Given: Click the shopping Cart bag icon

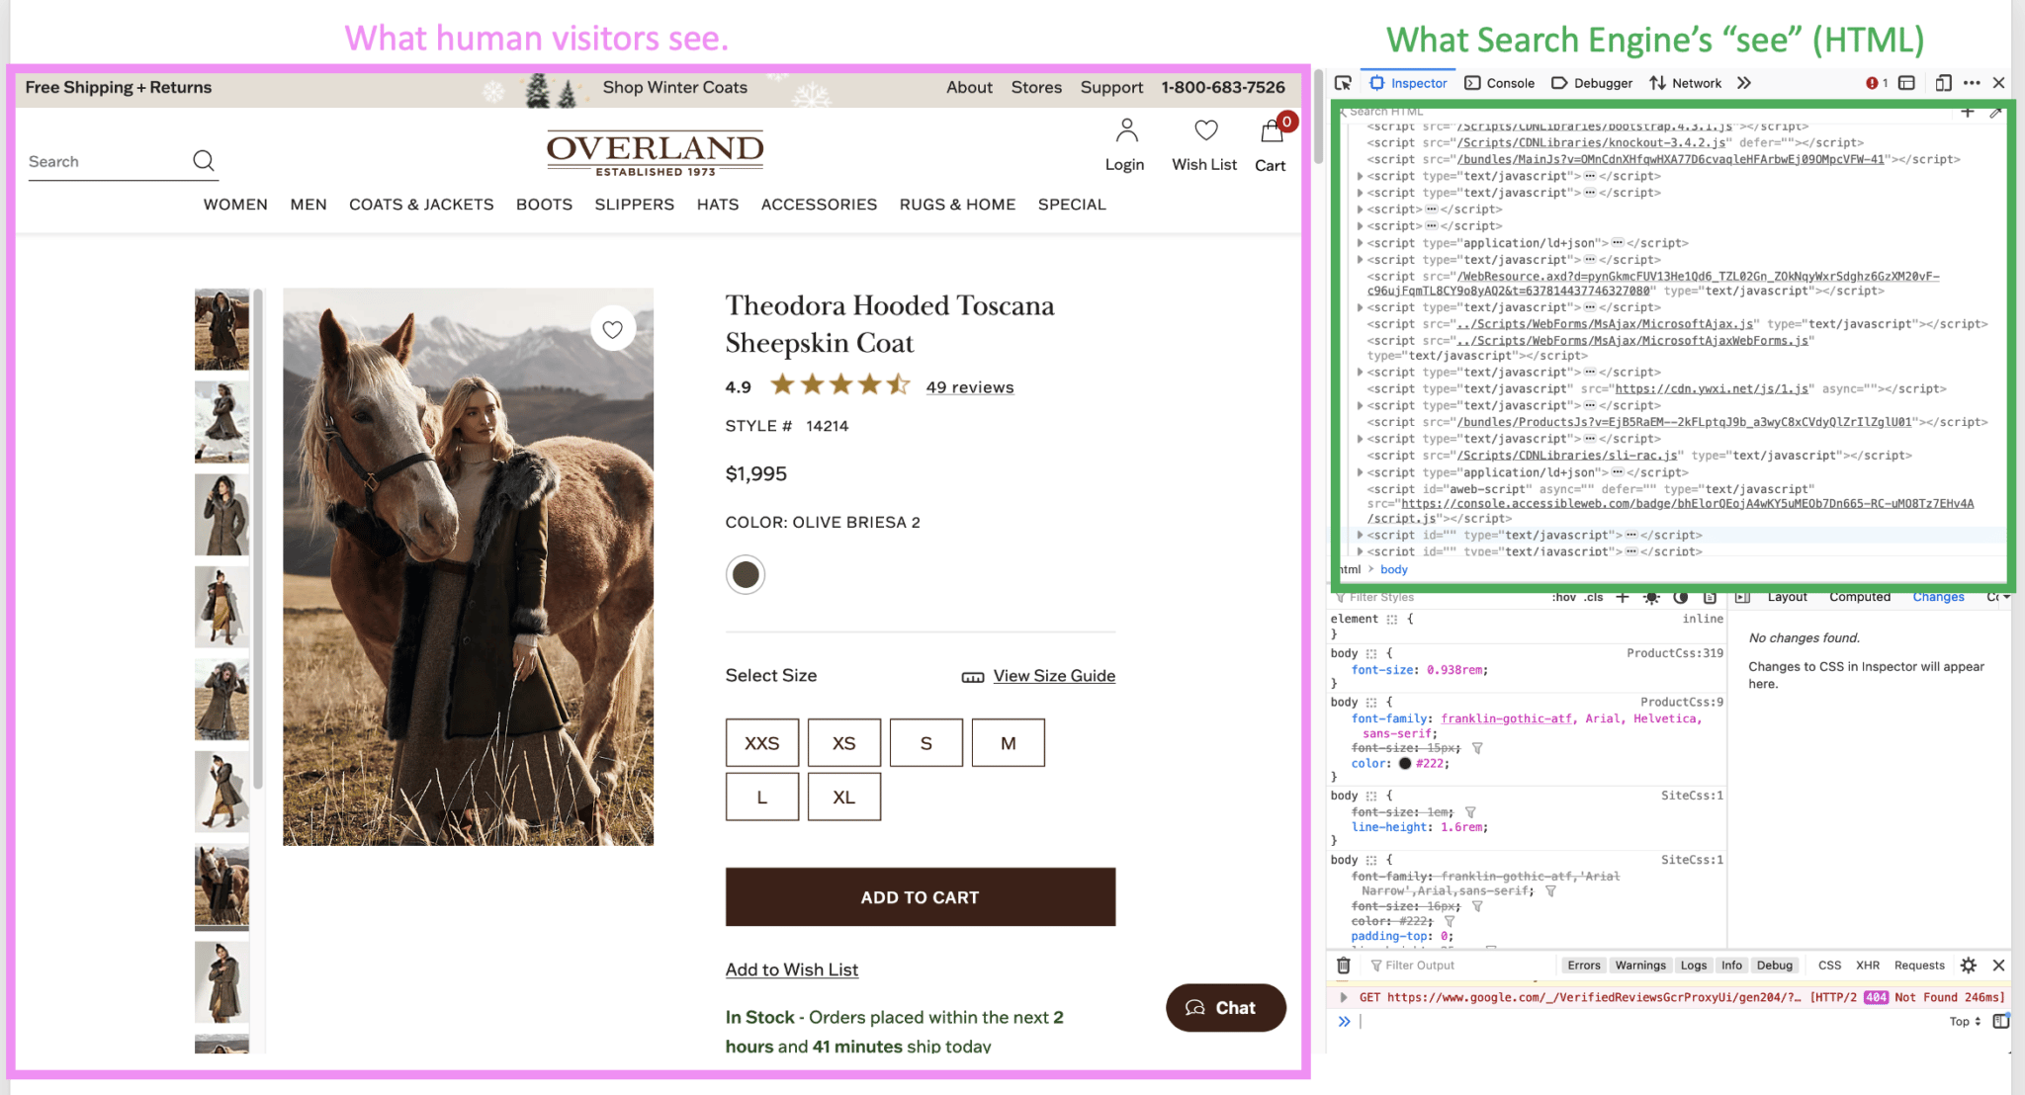Looking at the screenshot, I should click(x=1271, y=131).
